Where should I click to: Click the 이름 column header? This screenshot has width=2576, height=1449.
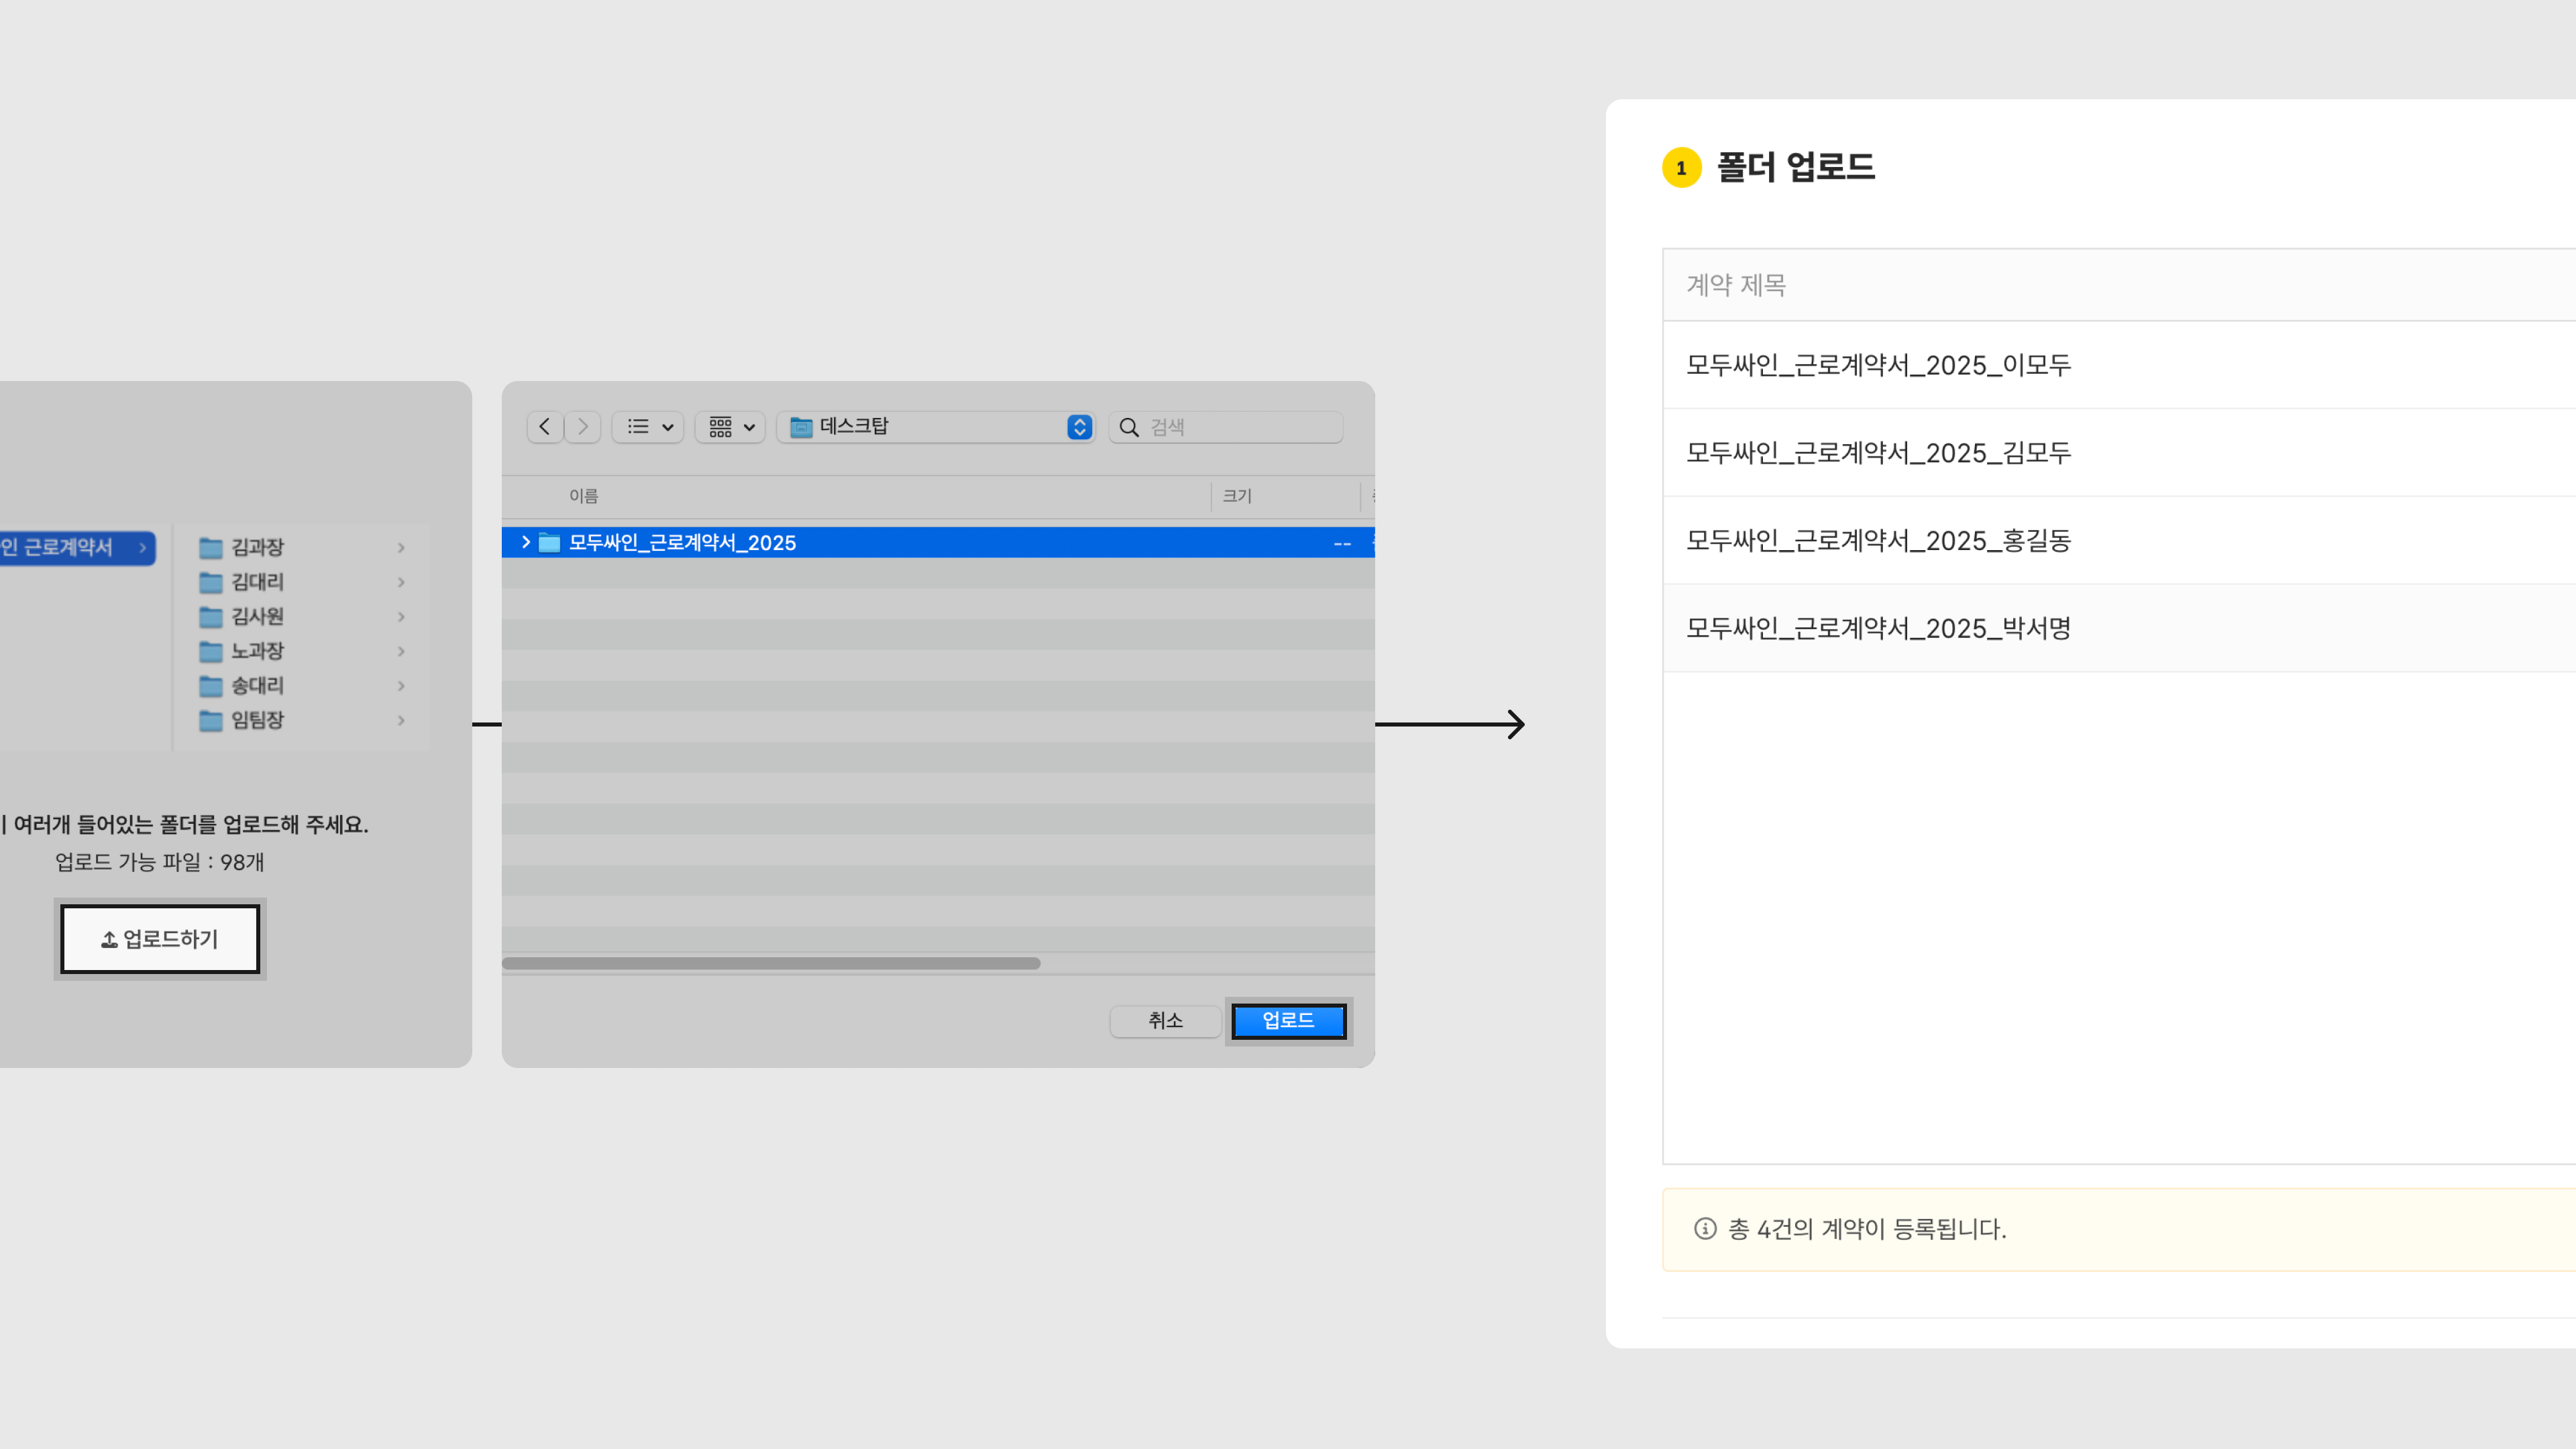(583, 496)
